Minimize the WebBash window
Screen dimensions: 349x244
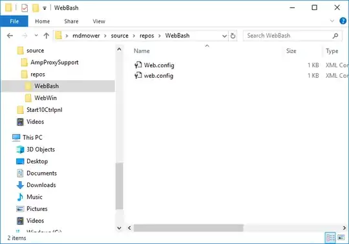(292, 8)
